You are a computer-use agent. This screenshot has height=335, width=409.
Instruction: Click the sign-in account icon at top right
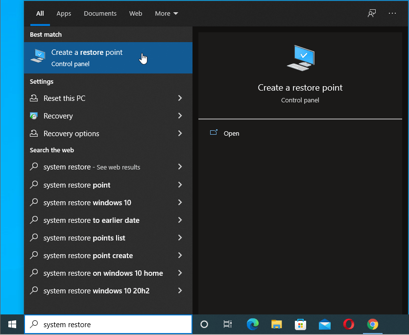tap(371, 14)
